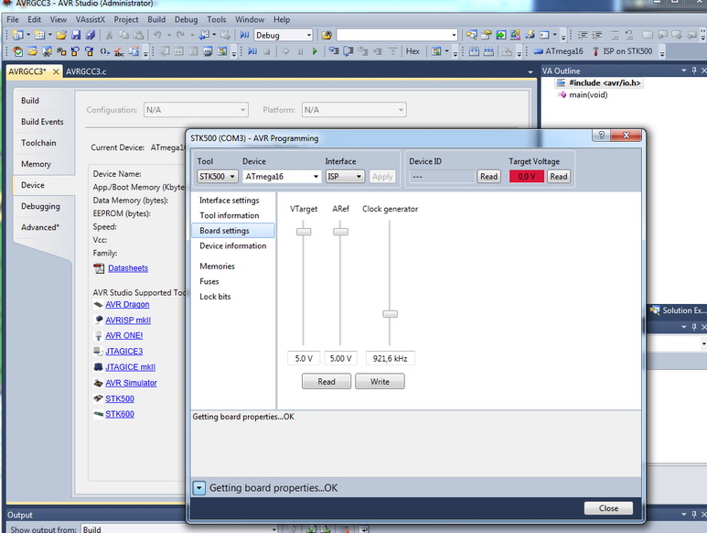Toggle the Hex display toolbar button

pyautogui.click(x=412, y=51)
